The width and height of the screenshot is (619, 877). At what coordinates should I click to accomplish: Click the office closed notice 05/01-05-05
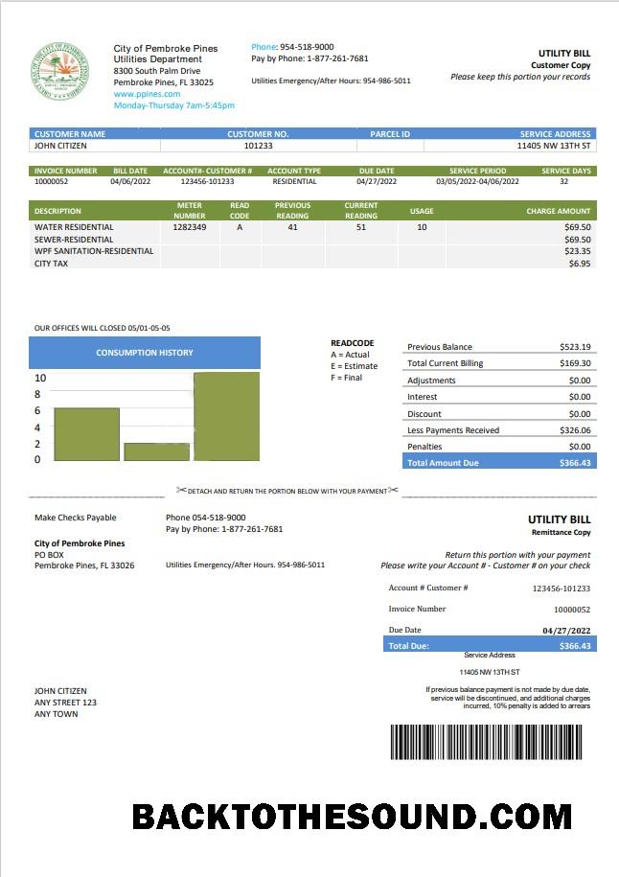103,328
